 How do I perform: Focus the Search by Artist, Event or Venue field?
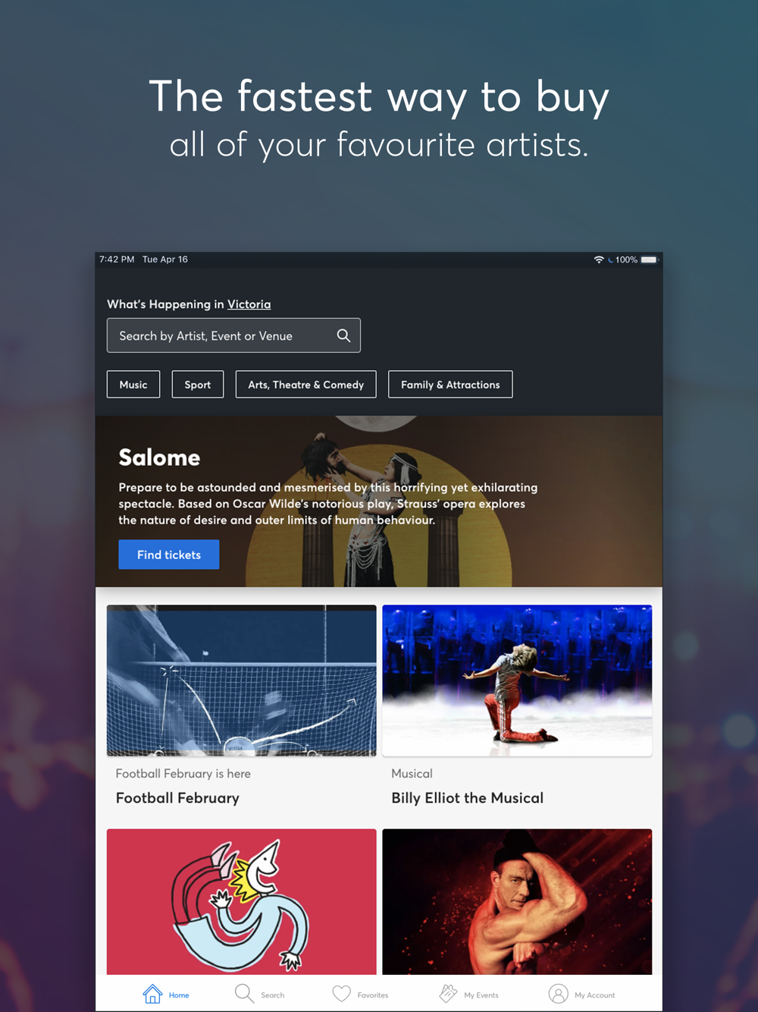233,335
